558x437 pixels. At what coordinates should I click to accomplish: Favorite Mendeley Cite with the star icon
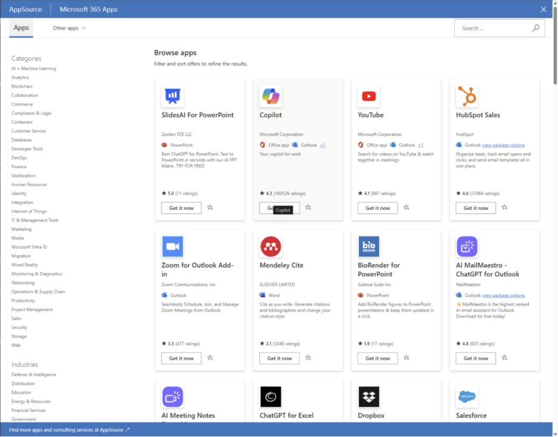pyautogui.click(x=308, y=357)
